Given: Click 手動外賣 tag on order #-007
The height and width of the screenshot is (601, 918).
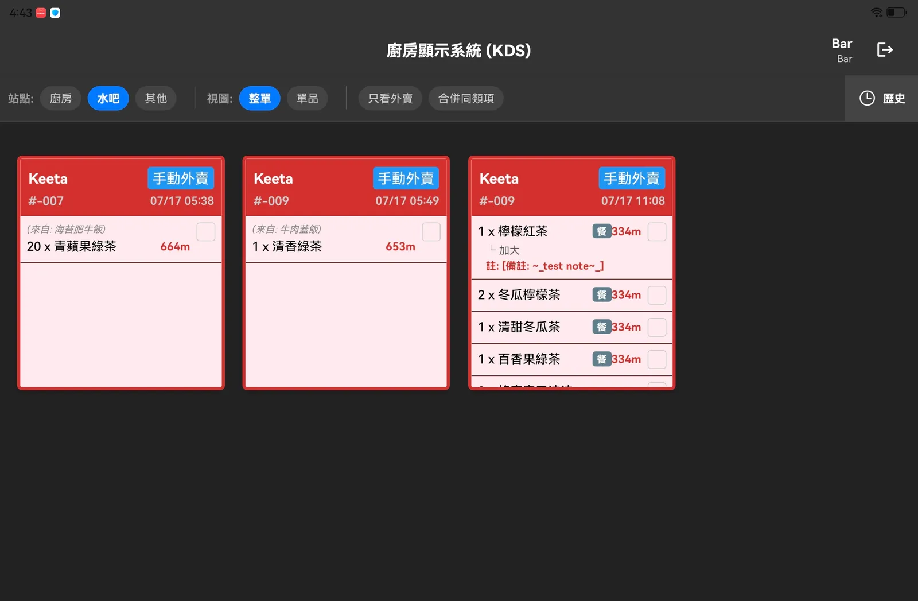Looking at the screenshot, I should pos(181,178).
